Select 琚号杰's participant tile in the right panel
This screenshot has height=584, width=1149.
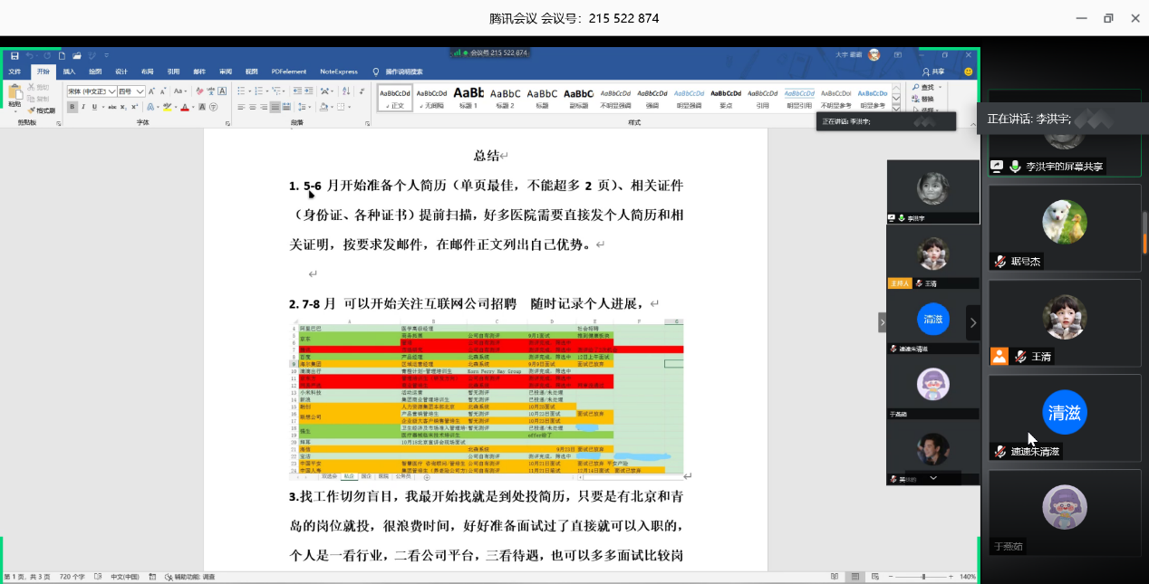pos(1064,228)
